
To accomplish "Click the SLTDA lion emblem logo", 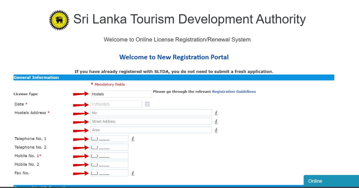I will click(x=59, y=19).
